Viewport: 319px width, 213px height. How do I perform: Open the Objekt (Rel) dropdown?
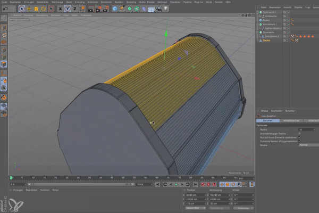(x=196, y=208)
